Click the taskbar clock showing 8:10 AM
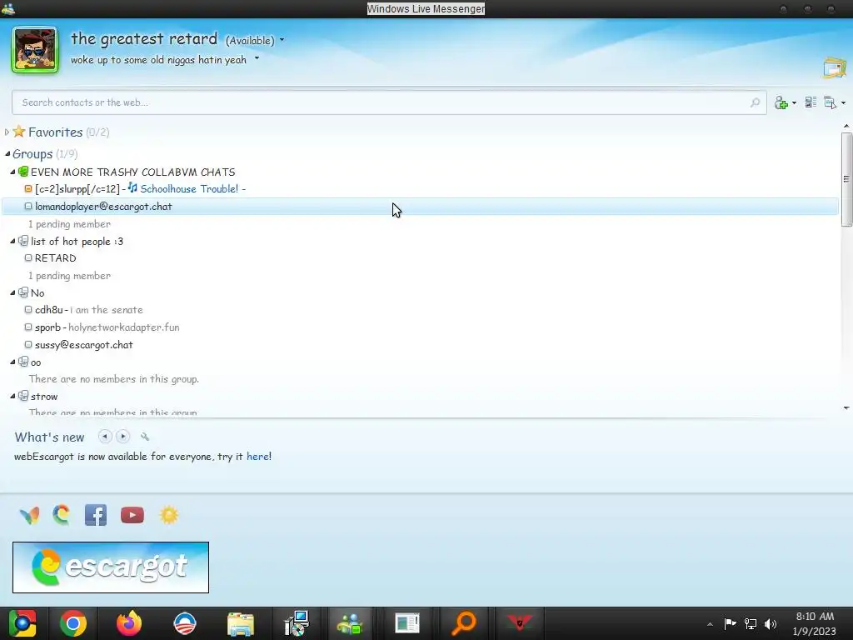 point(815,623)
